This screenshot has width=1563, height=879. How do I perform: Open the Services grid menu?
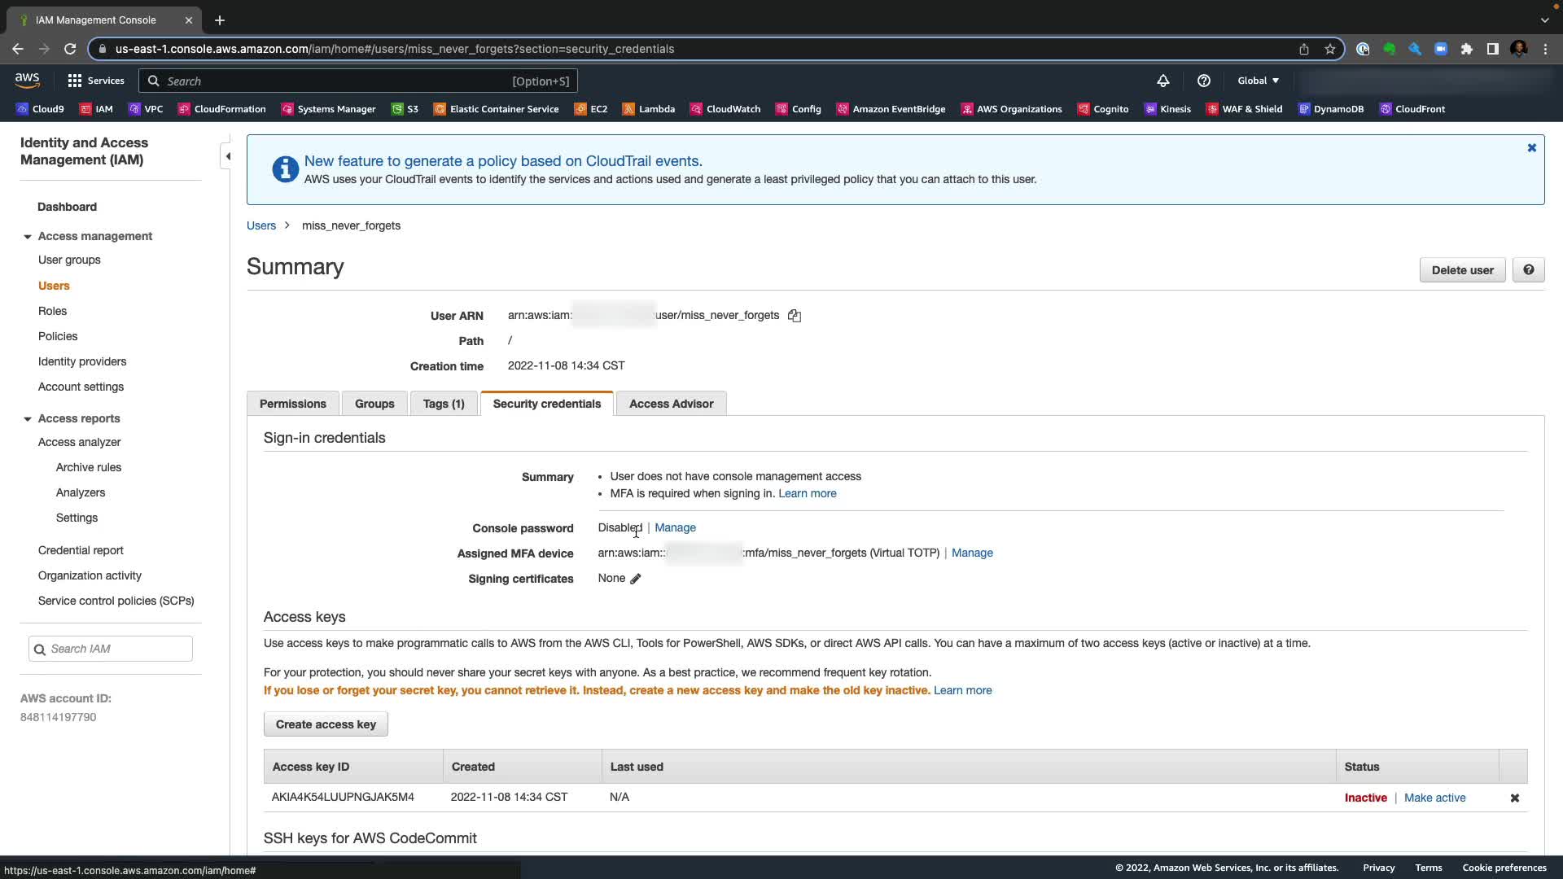coord(96,81)
